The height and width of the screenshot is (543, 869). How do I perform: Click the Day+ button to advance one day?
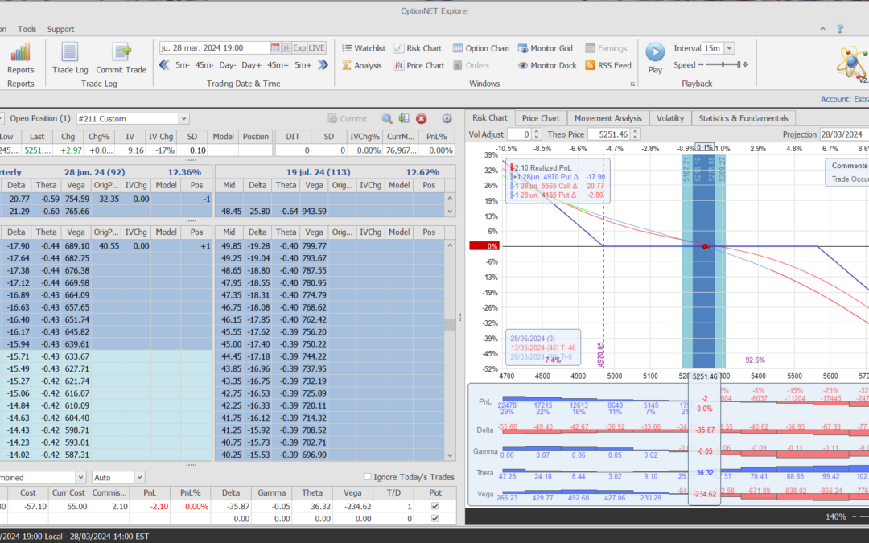tap(252, 65)
